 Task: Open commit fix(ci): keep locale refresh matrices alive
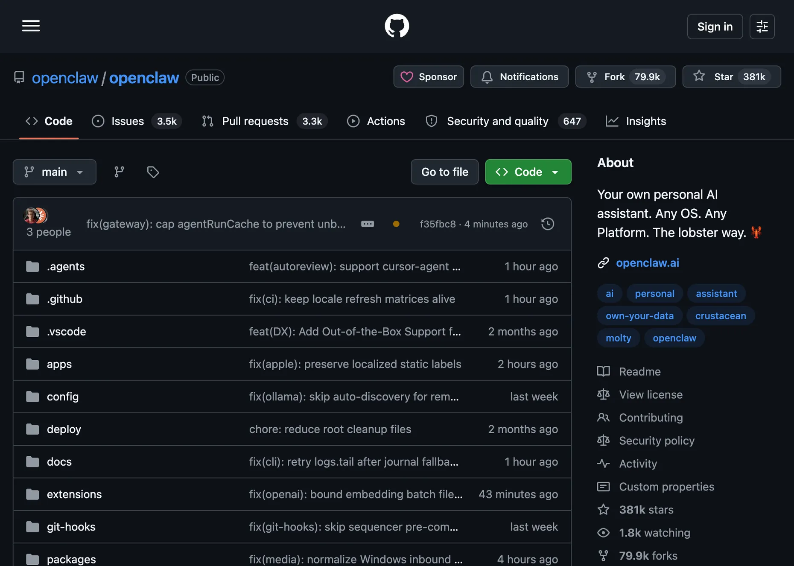(352, 299)
